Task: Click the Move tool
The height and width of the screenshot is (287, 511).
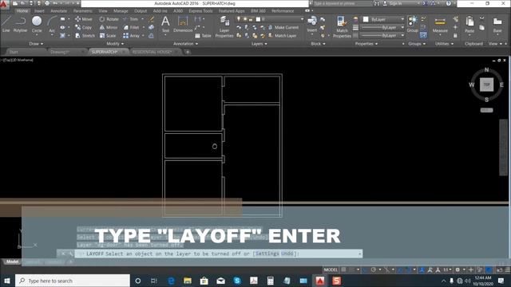Action: [84, 19]
